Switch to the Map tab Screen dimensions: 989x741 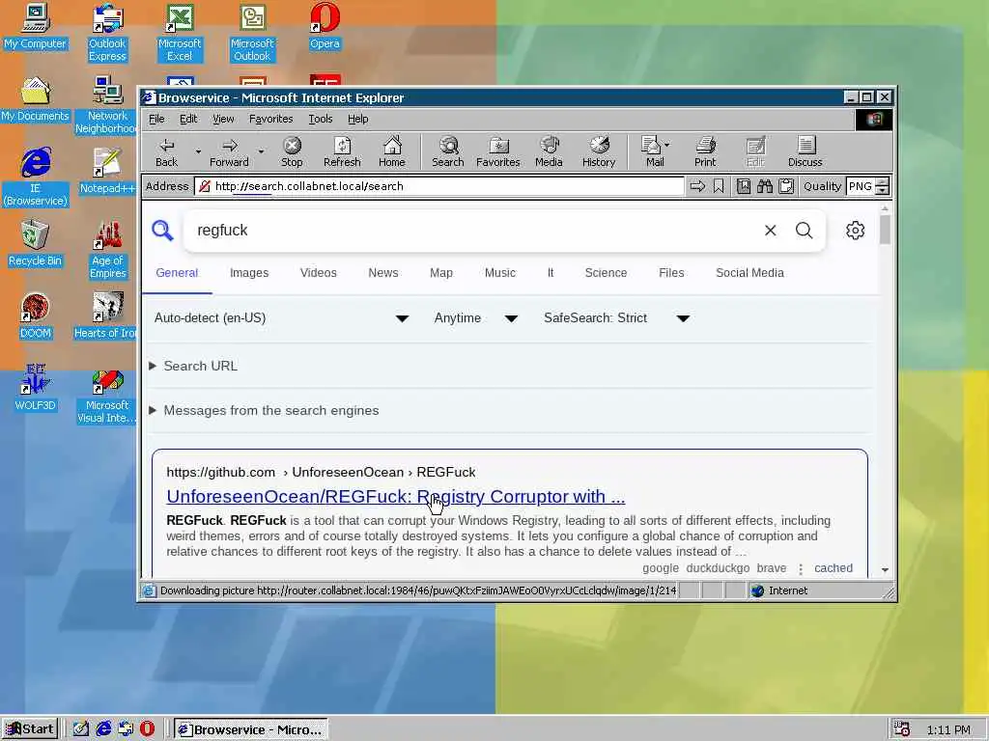pyautogui.click(x=441, y=273)
